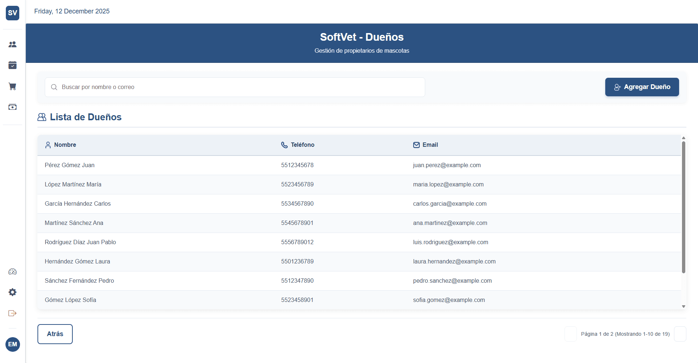Click the envelope icon next to Email header
Viewport: 698px width, 363px height.
pyautogui.click(x=416, y=145)
